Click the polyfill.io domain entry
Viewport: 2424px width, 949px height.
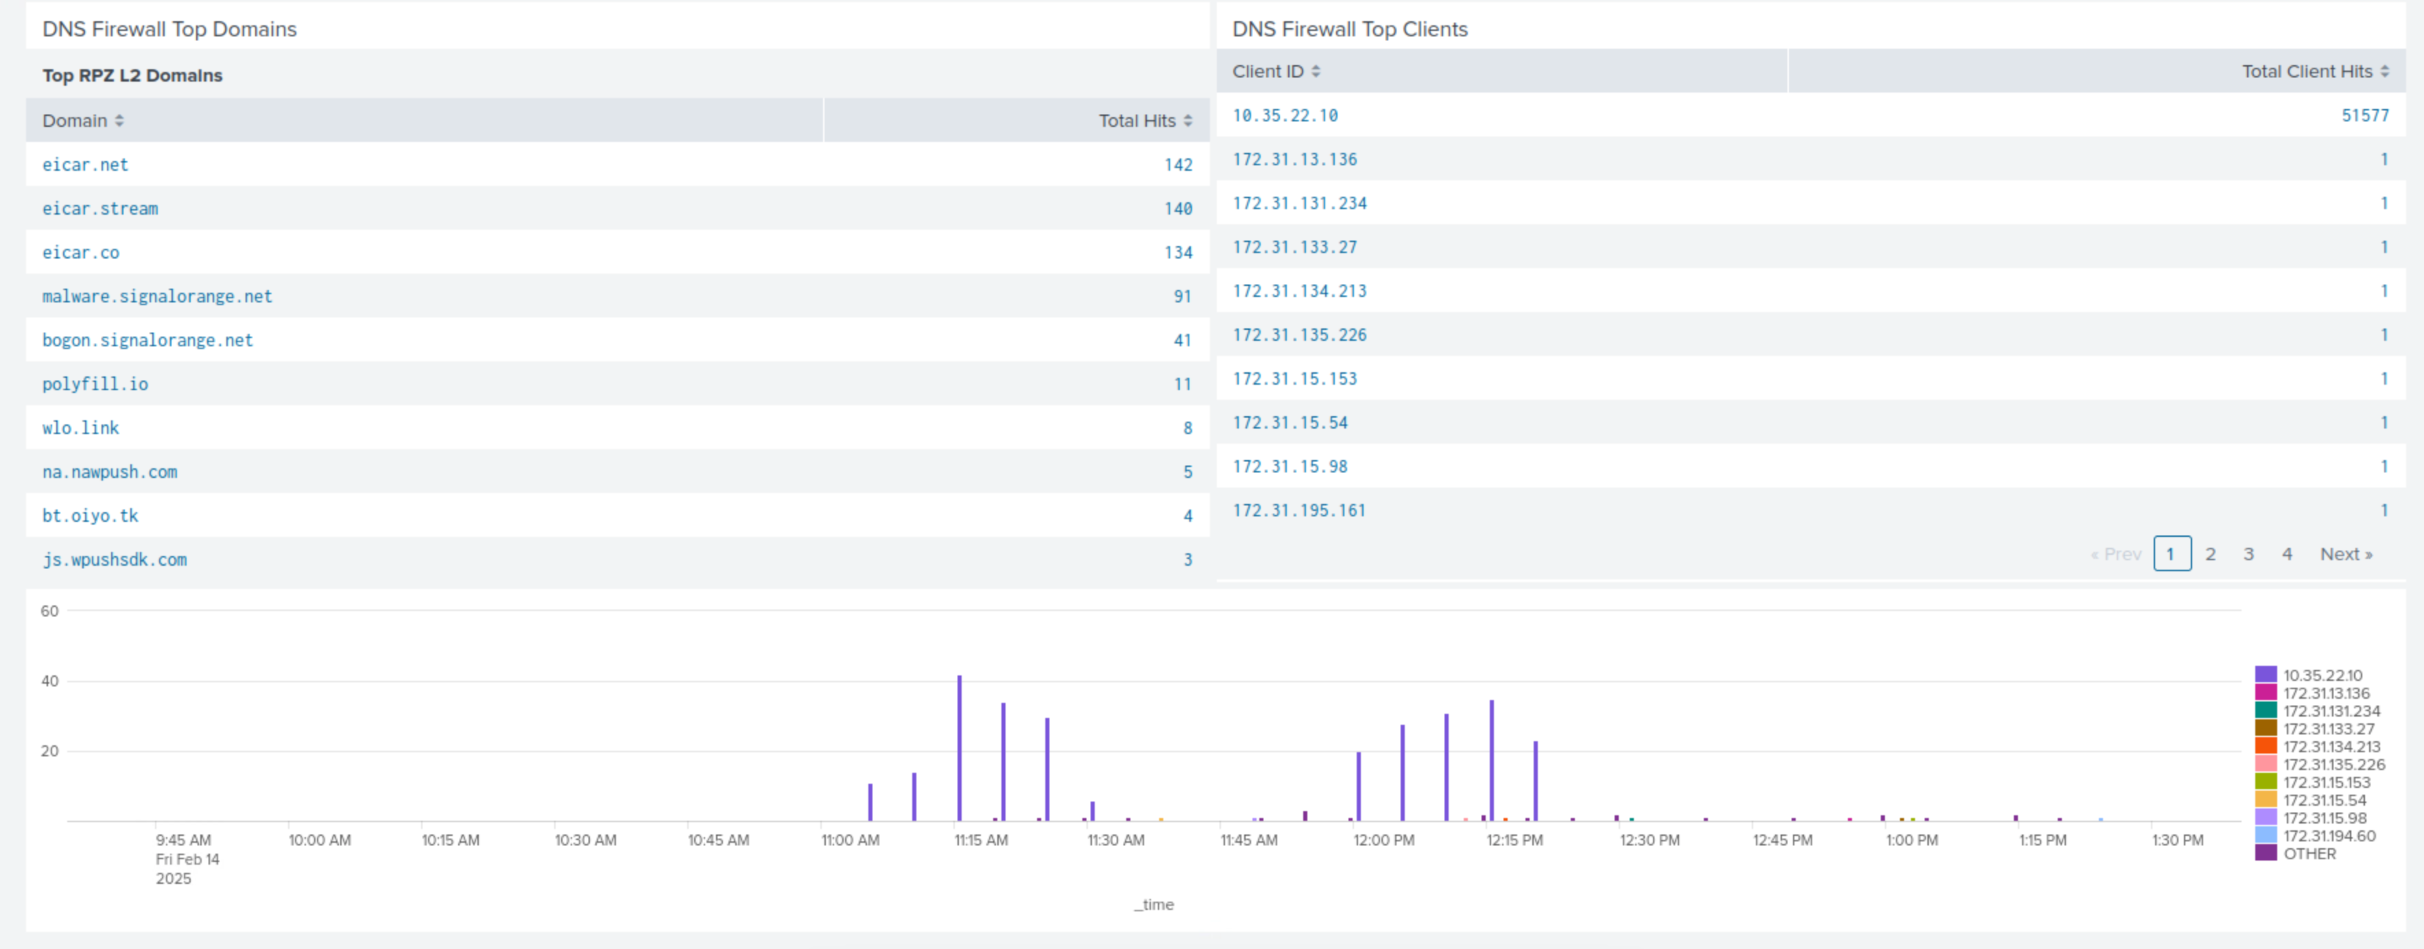(95, 384)
